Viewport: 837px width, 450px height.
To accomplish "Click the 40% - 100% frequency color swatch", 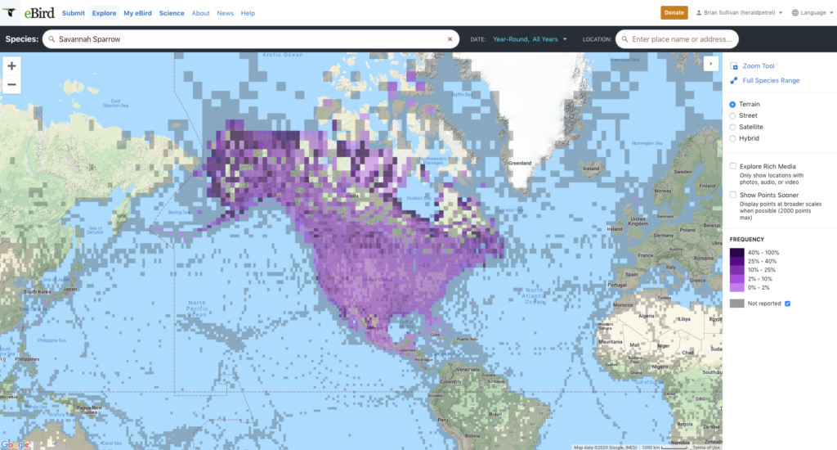I will (x=736, y=252).
